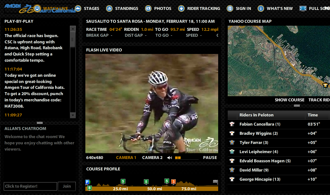The height and width of the screenshot is (195, 330).
Task: Click Show Course under the map
Action: 290,100
